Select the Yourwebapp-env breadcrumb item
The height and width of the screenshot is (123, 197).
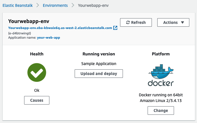click(93, 5)
